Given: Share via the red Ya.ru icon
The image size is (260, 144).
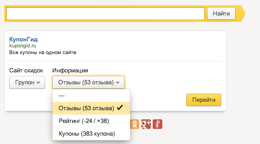Looking at the screenshot, I should coord(158,124).
